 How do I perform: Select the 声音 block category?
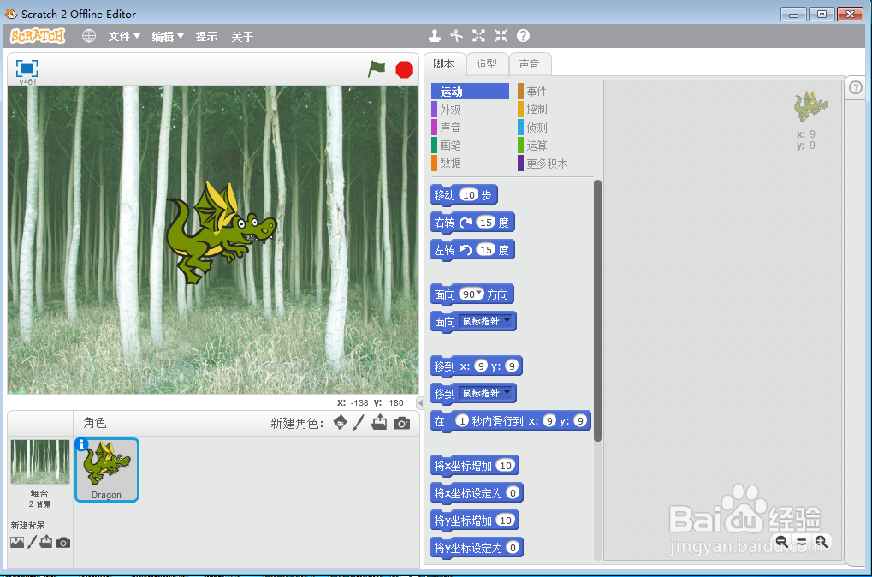(471, 128)
